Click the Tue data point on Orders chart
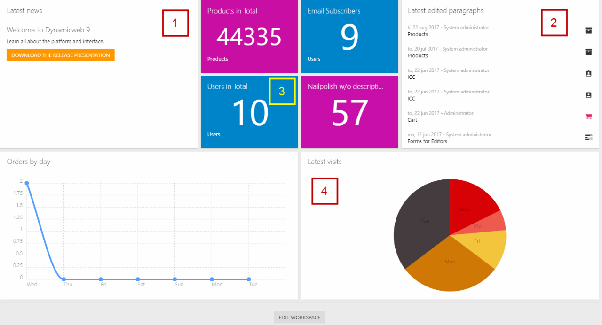 (x=249, y=279)
